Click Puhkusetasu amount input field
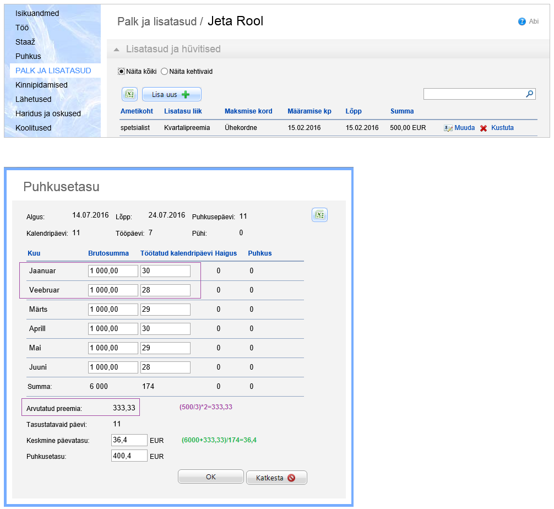This screenshot has width=554, height=509. click(x=129, y=456)
